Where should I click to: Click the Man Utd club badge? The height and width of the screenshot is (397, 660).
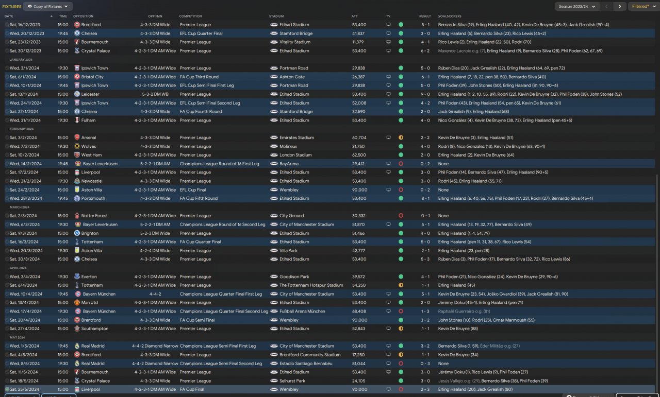pos(77,303)
